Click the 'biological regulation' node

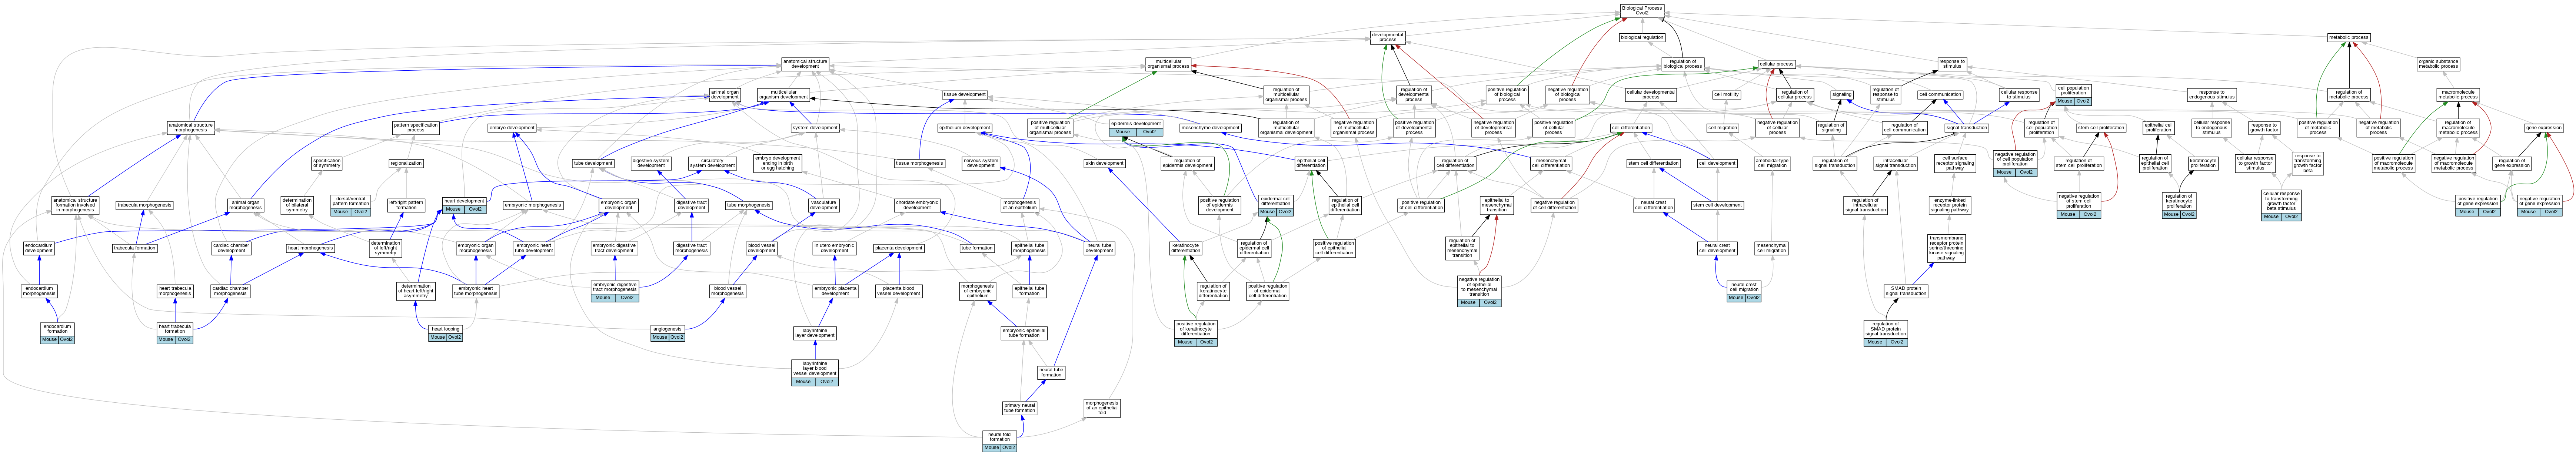(1642, 38)
